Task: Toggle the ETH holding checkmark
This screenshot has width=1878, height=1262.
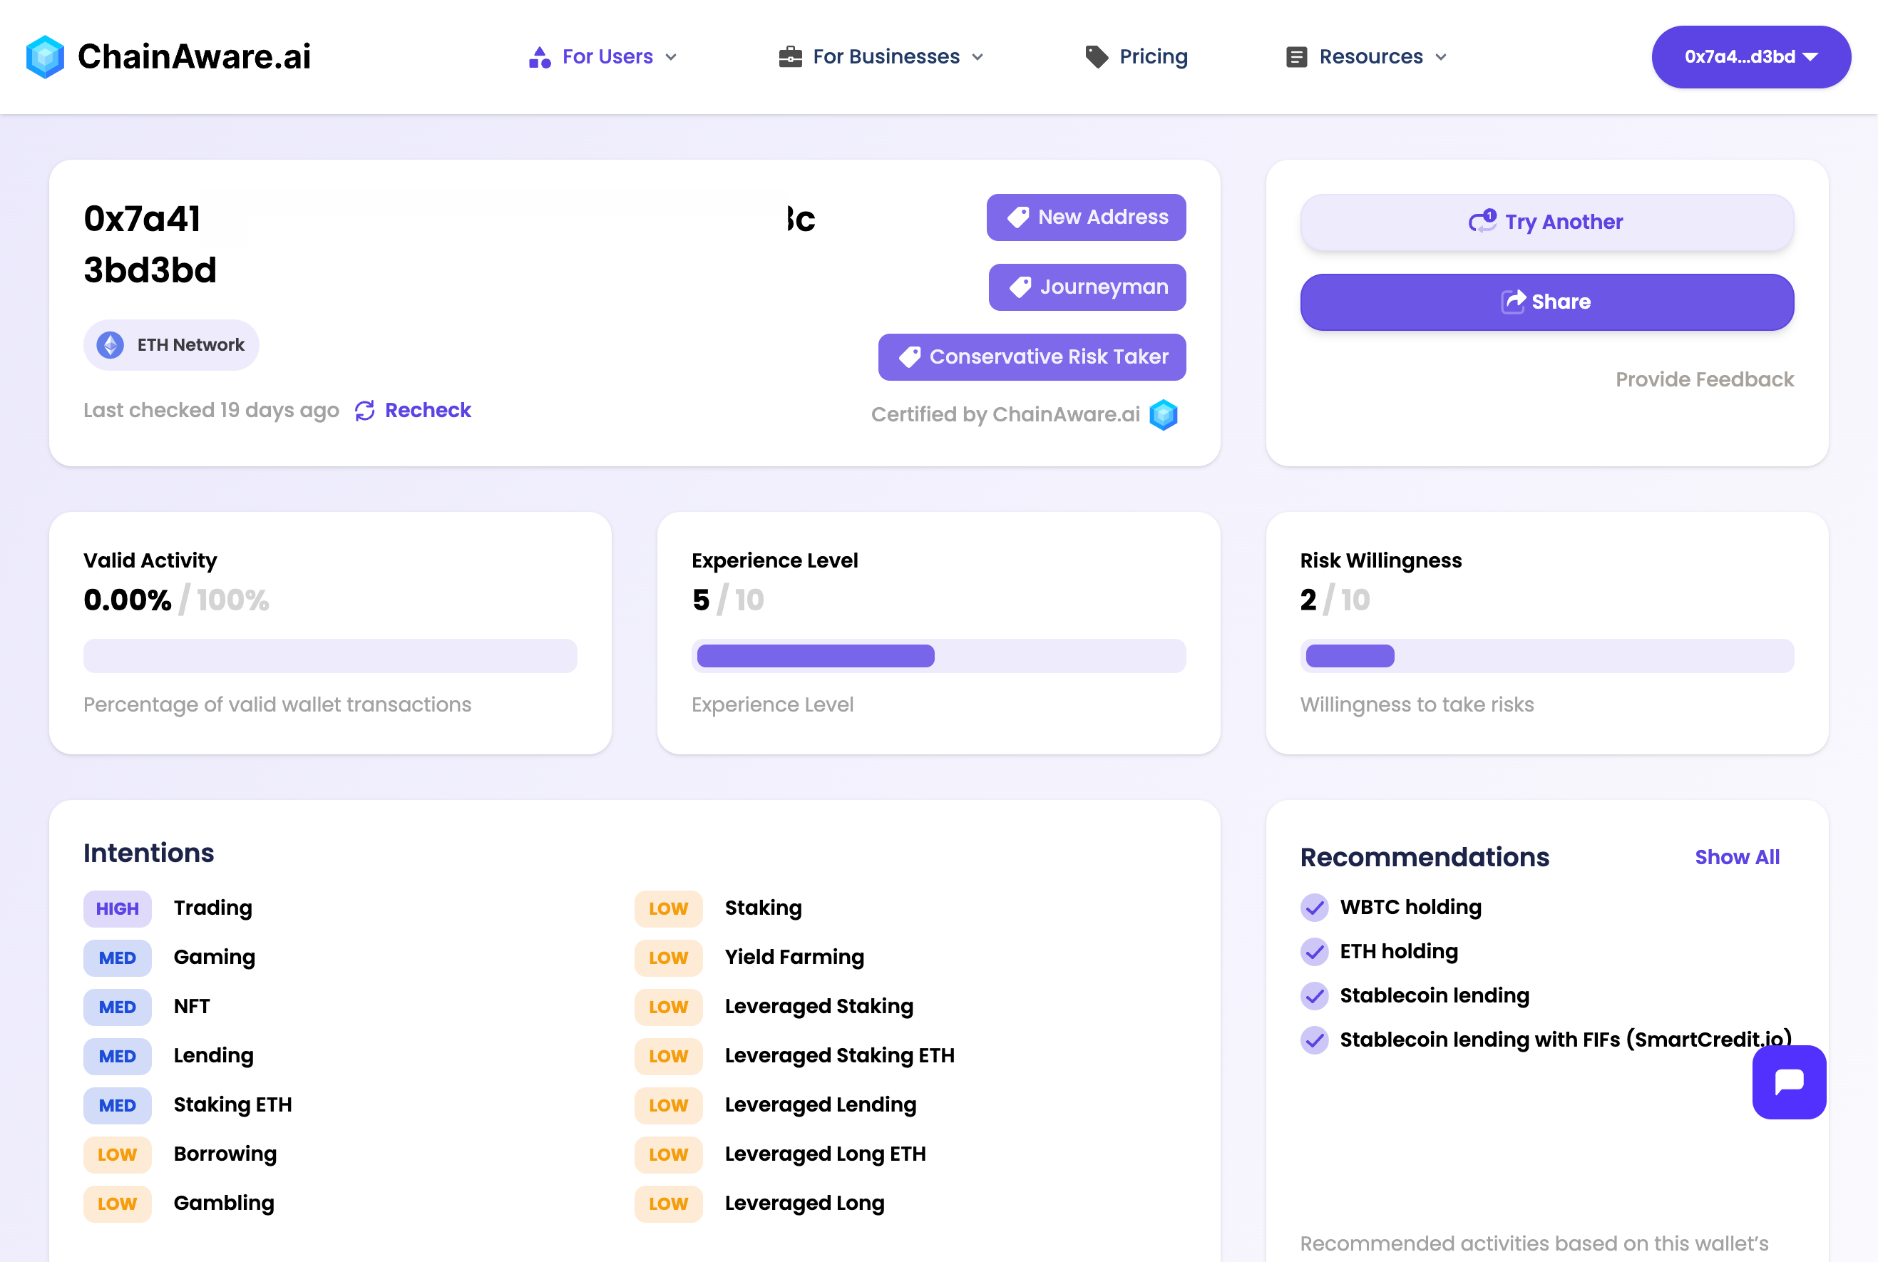Action: [x=1315, y=952]
